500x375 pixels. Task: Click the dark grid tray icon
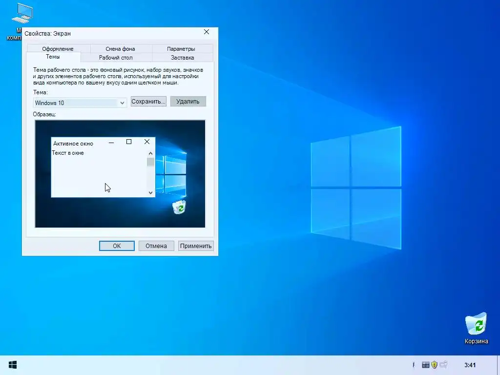point(425,365)
